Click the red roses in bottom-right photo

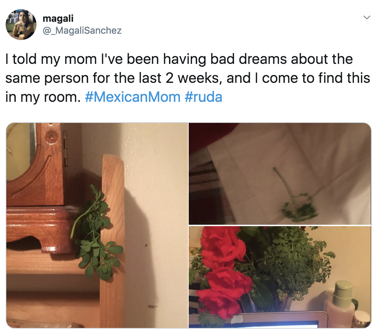click(x=223, y=271)
